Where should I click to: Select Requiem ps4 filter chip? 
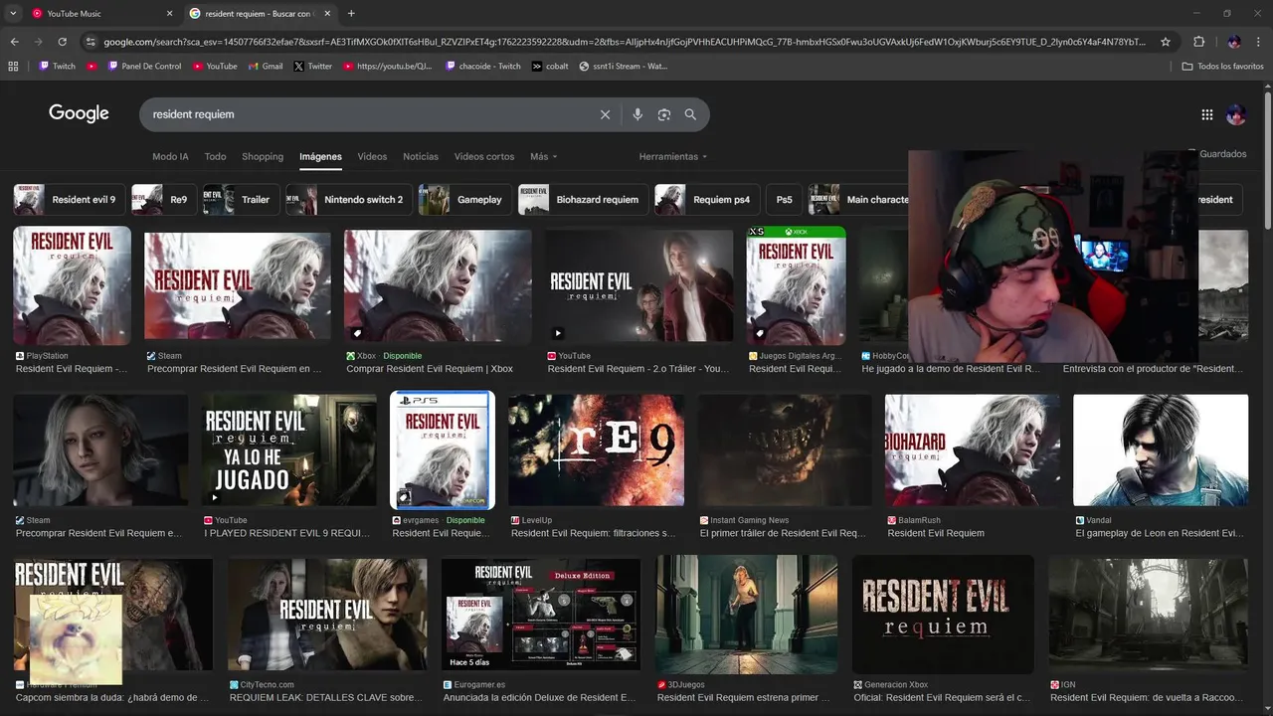click(x=707, y=200)
